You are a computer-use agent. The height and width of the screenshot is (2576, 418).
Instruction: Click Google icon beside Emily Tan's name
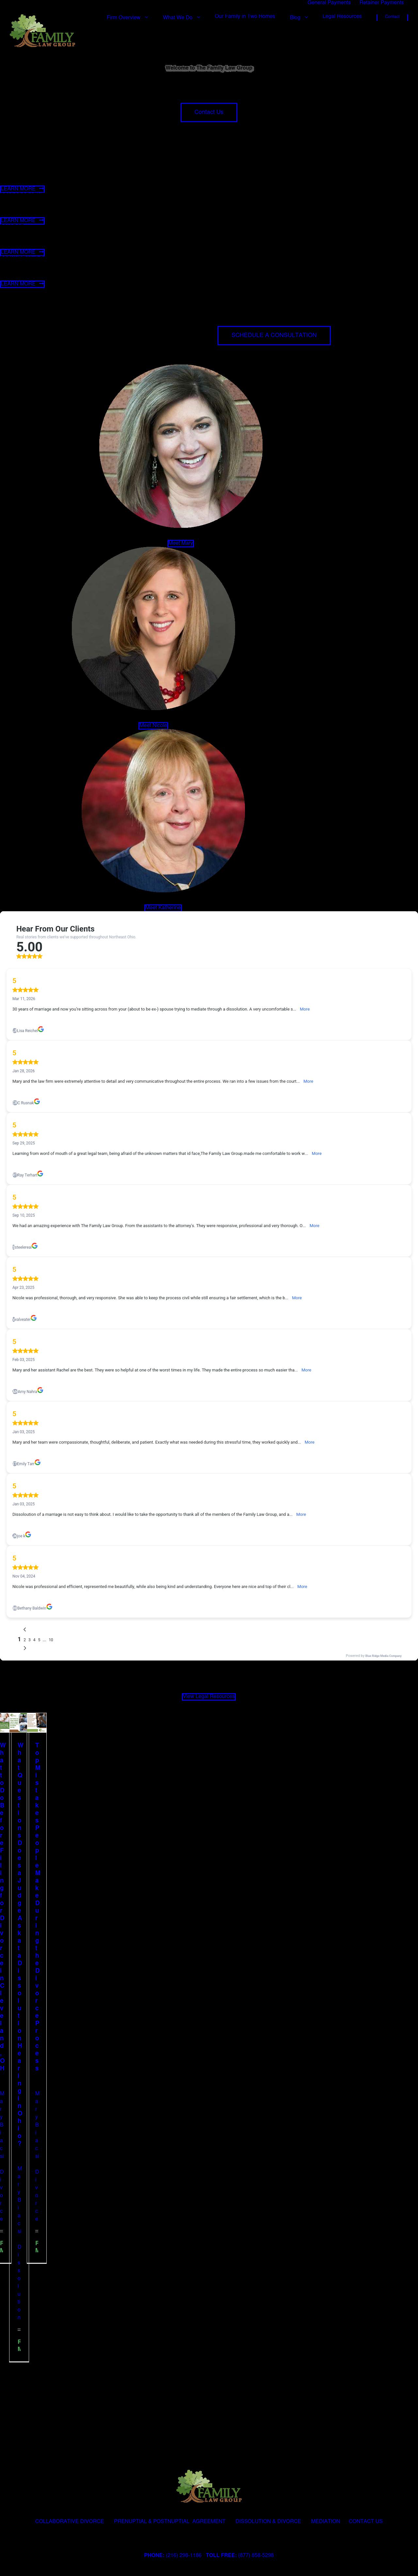pyautogui.click(x=38, y=1462)
